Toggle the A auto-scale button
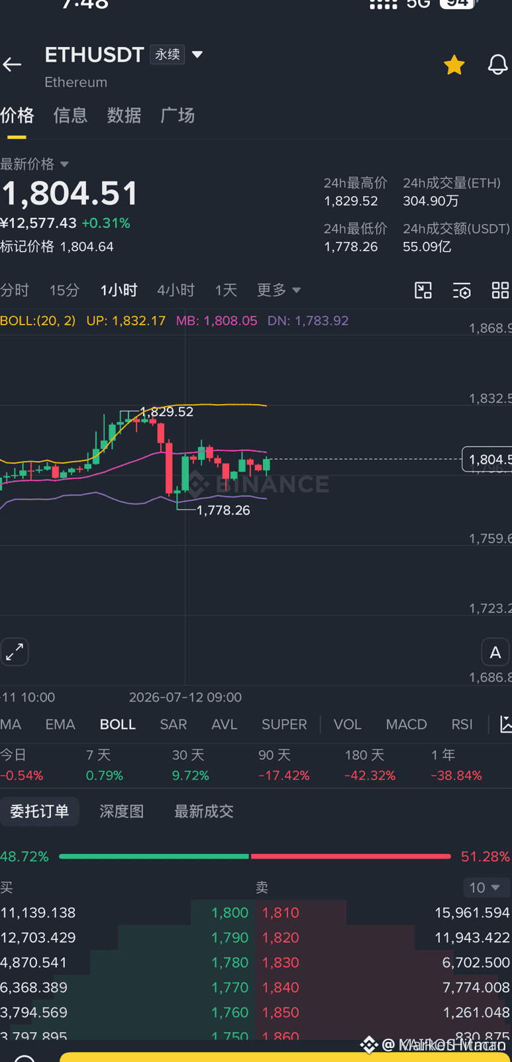The image size is (512, 1062). 495,653
